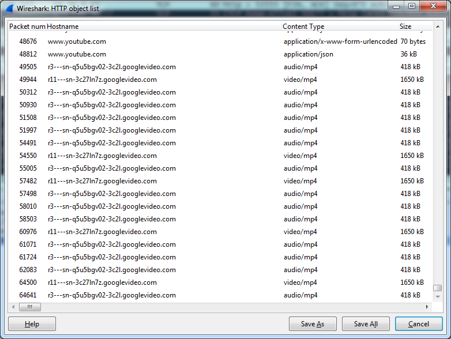
Task: Click the vertical scrollbar down arrow
Action: (x=438, y=297)
